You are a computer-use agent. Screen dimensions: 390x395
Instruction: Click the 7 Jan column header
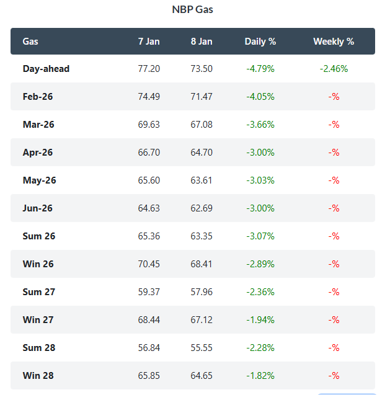coord(149,42)
